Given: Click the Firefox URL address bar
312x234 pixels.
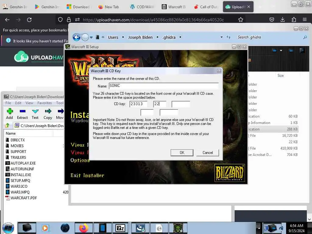Looking at the screenshot, I should click(x=153, y=20).
